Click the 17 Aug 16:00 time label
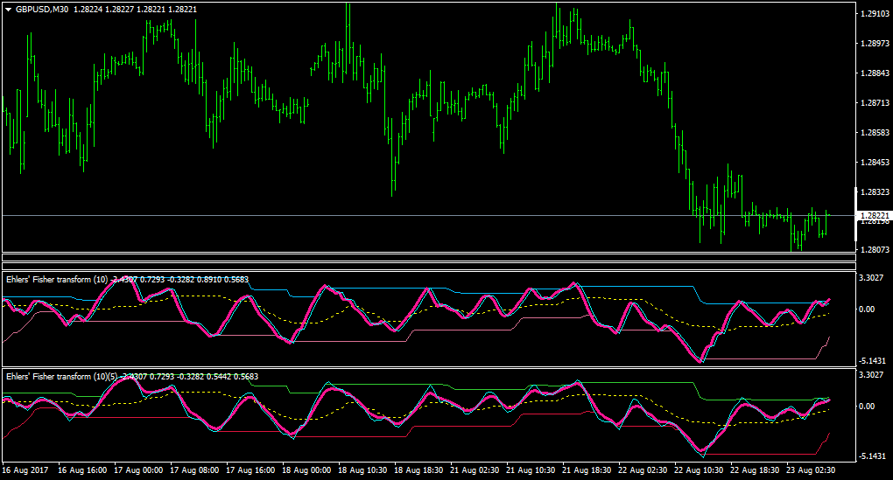 pyautogui.click(x=250, y=470)
